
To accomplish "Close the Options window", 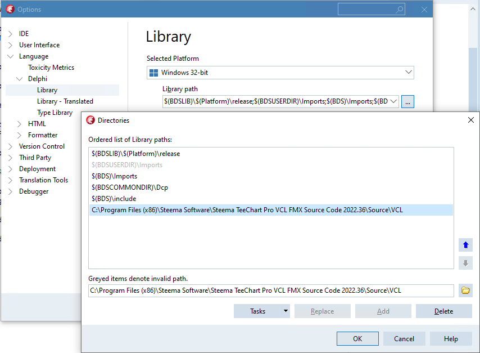I will pyautogui.click(x=424, y=10).
